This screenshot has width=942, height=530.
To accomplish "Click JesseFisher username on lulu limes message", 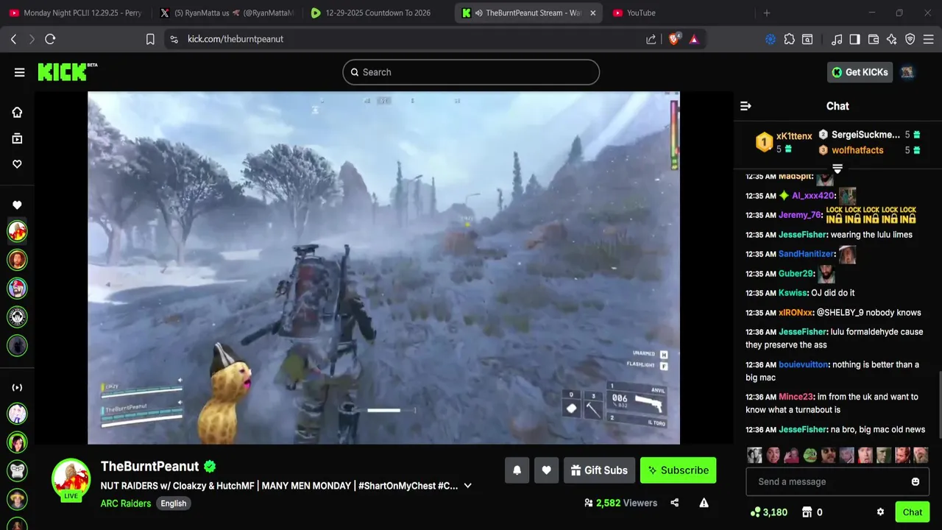I will [802, 235].
